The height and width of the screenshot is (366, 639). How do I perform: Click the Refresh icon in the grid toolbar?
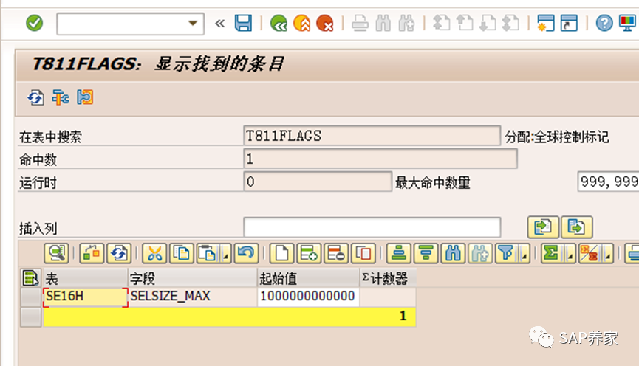click(119, 253)
